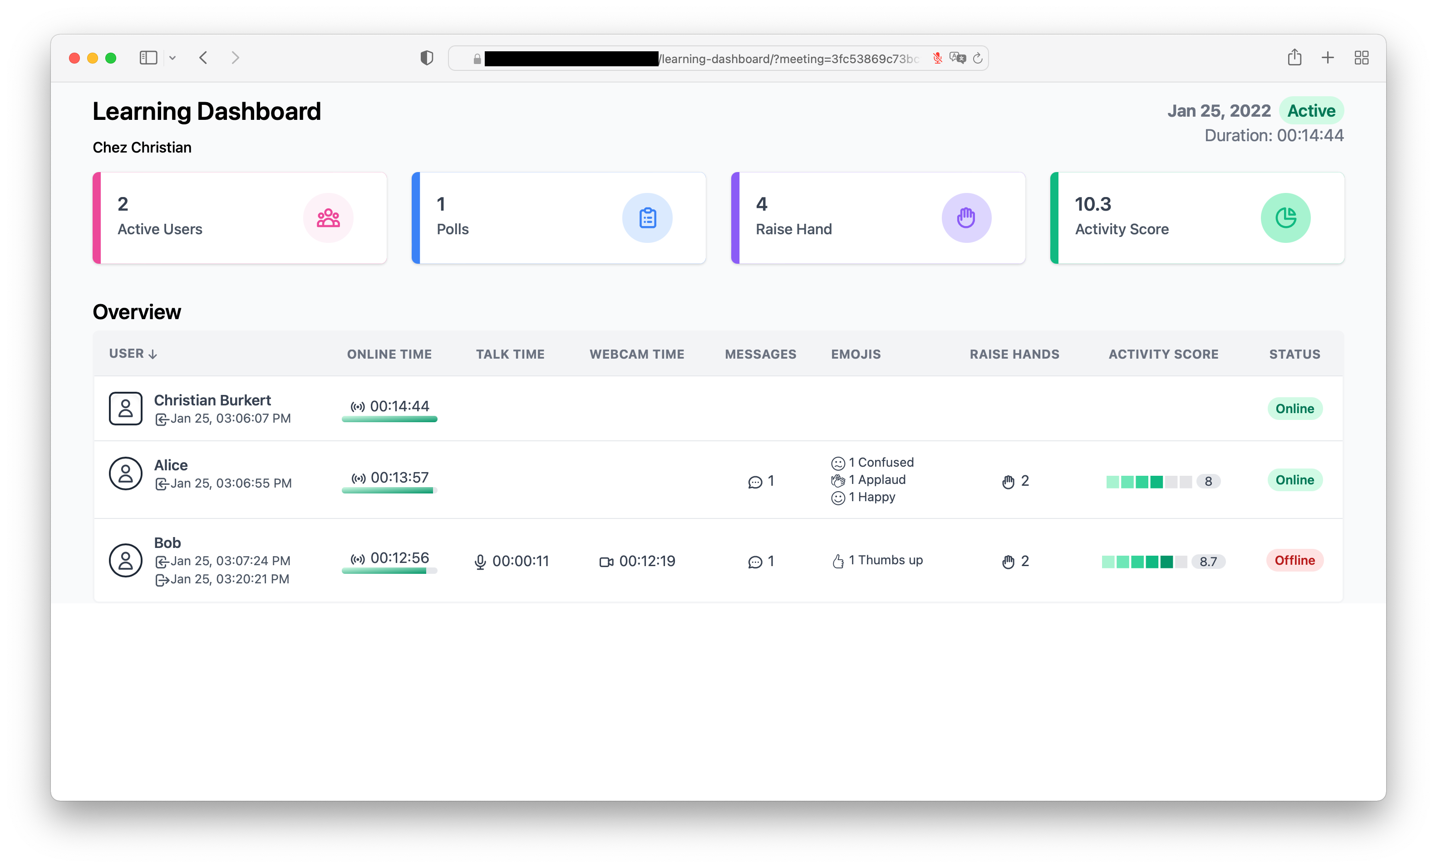Click Christian Burkert's moderator avatar icon
Screen dimensions: 1437x868
click(125, 408)
